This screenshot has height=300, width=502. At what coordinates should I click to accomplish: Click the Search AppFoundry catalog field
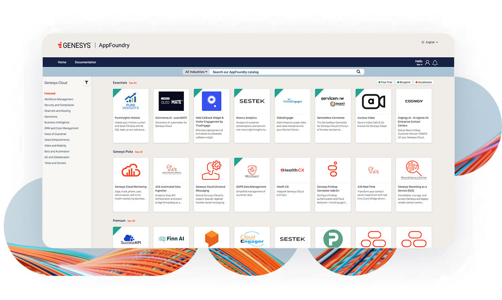[283, 72]
